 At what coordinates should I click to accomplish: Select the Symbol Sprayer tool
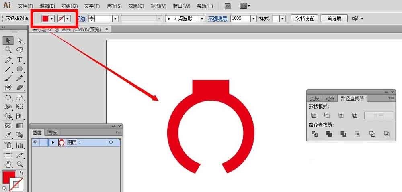pyautogui.click(x=8, y=145)
